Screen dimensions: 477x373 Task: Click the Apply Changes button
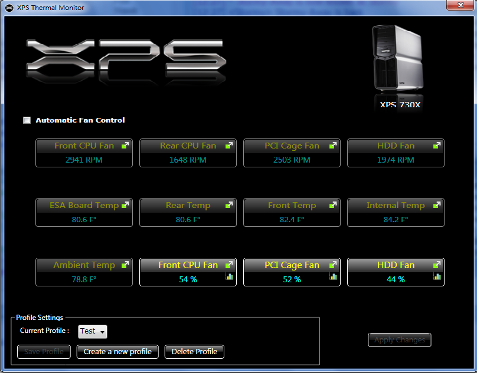(400, 340)
